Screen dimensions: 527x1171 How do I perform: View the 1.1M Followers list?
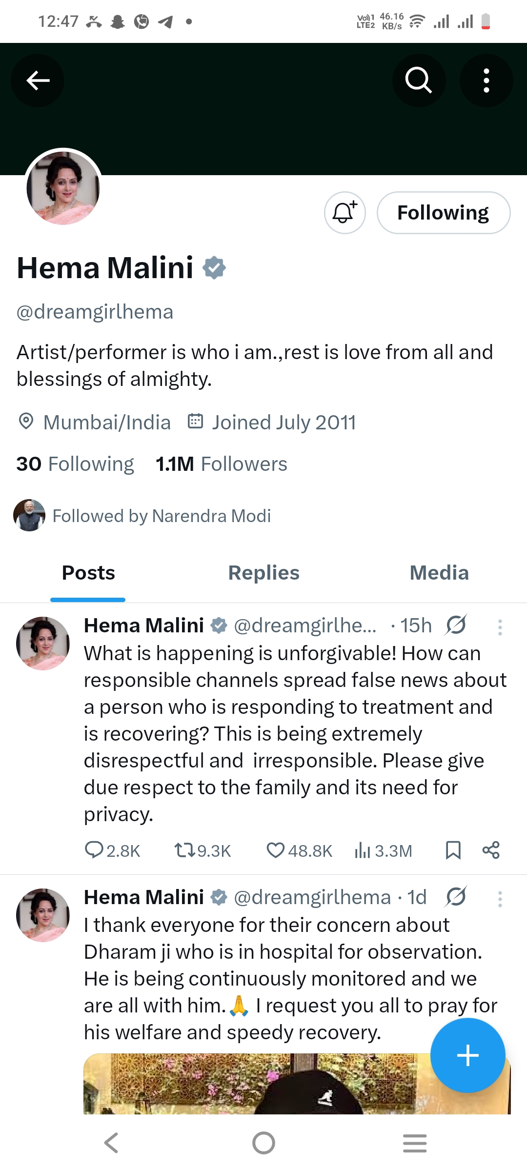point(222,464)
